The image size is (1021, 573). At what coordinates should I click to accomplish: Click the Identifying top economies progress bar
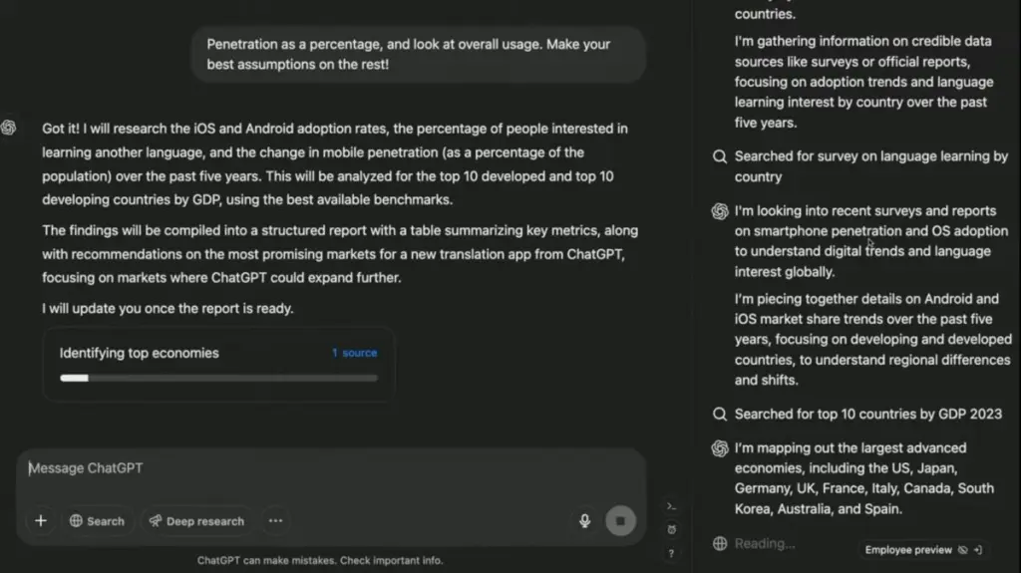pos(218,378)
